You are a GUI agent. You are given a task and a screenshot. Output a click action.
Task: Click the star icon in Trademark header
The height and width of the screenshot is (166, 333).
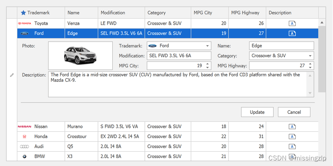[x=23, y=13]
